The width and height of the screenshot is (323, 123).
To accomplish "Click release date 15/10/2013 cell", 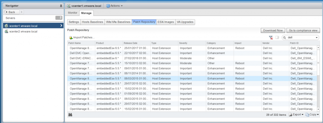I will pyautogui.click(x=136, y=63).
